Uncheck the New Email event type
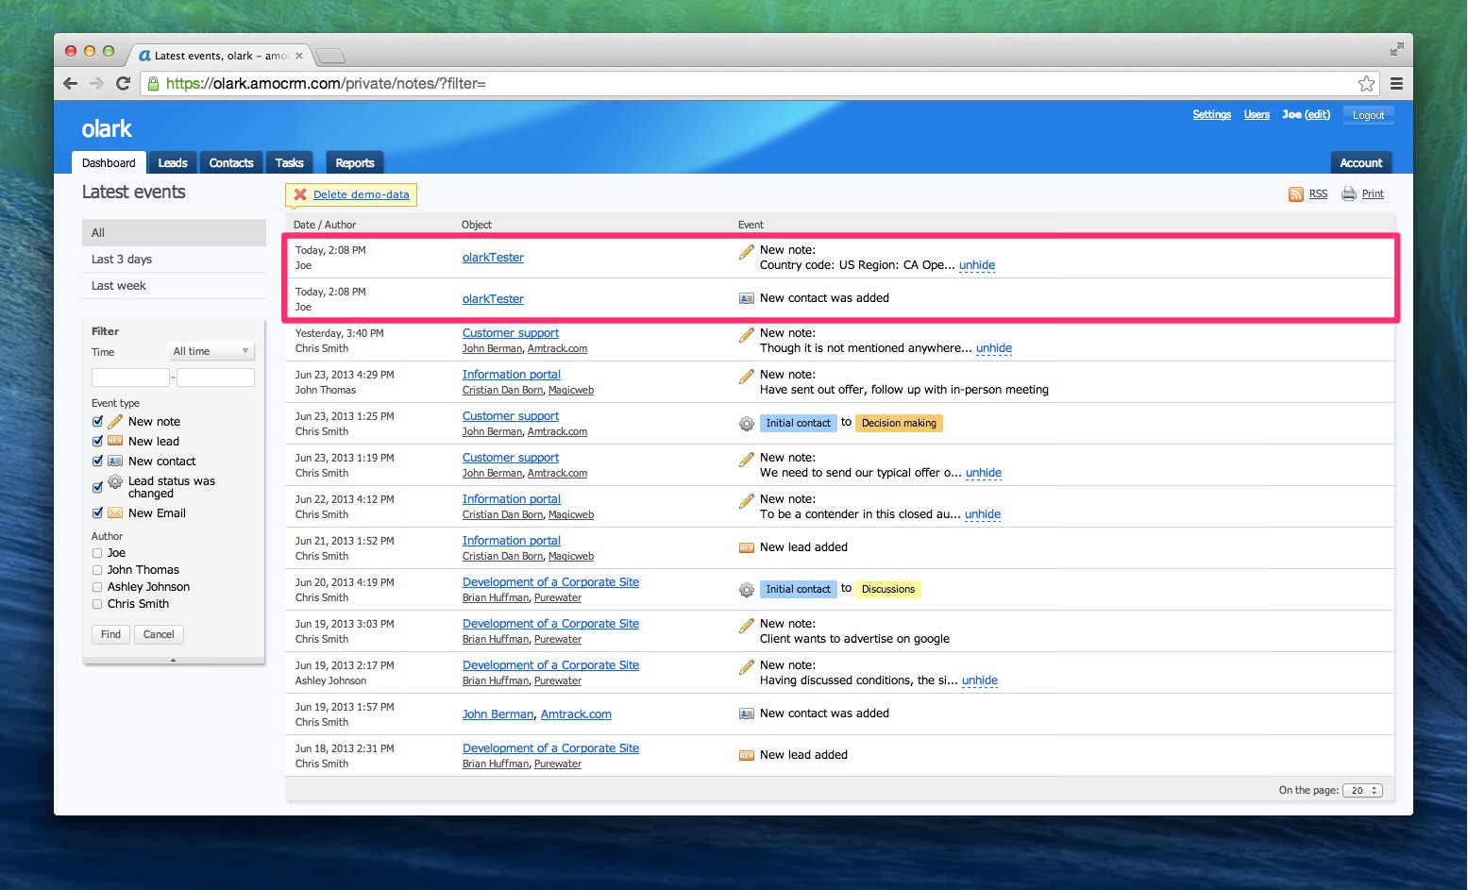Screen dimensions: 1468x890 point(97,513)
